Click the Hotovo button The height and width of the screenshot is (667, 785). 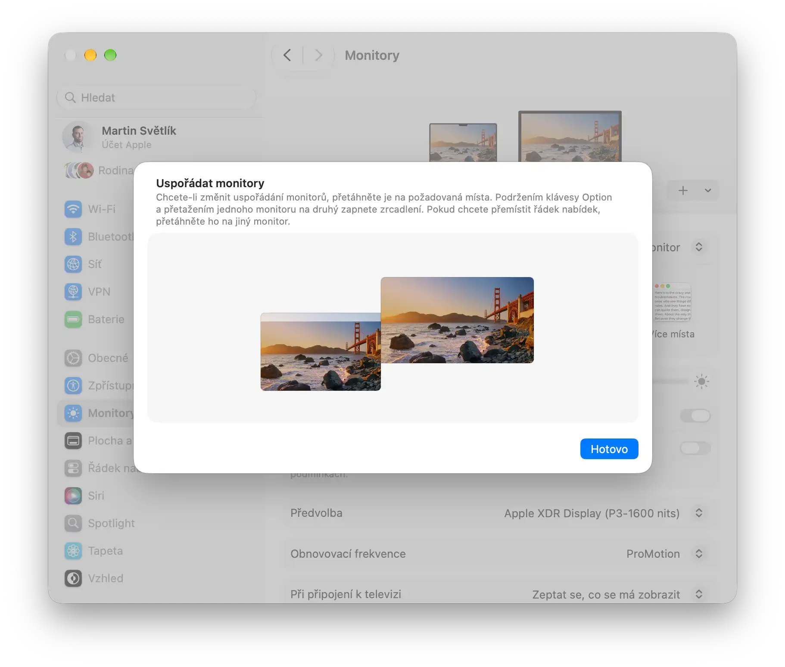609,449
